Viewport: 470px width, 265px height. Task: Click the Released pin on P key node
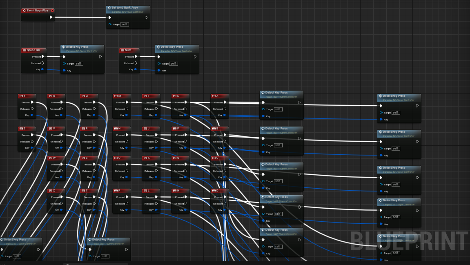[127, 203]
